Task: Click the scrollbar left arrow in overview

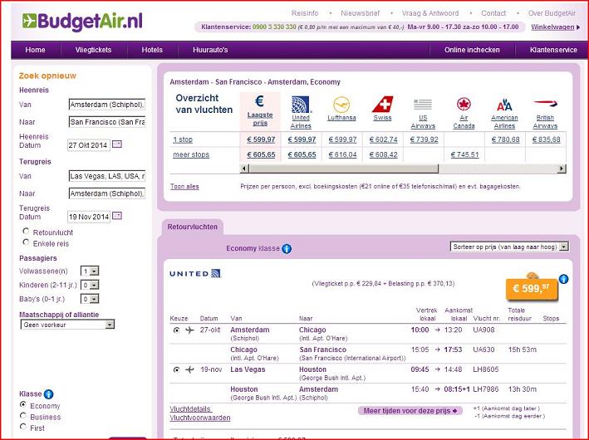Action: tap(244, 169)
